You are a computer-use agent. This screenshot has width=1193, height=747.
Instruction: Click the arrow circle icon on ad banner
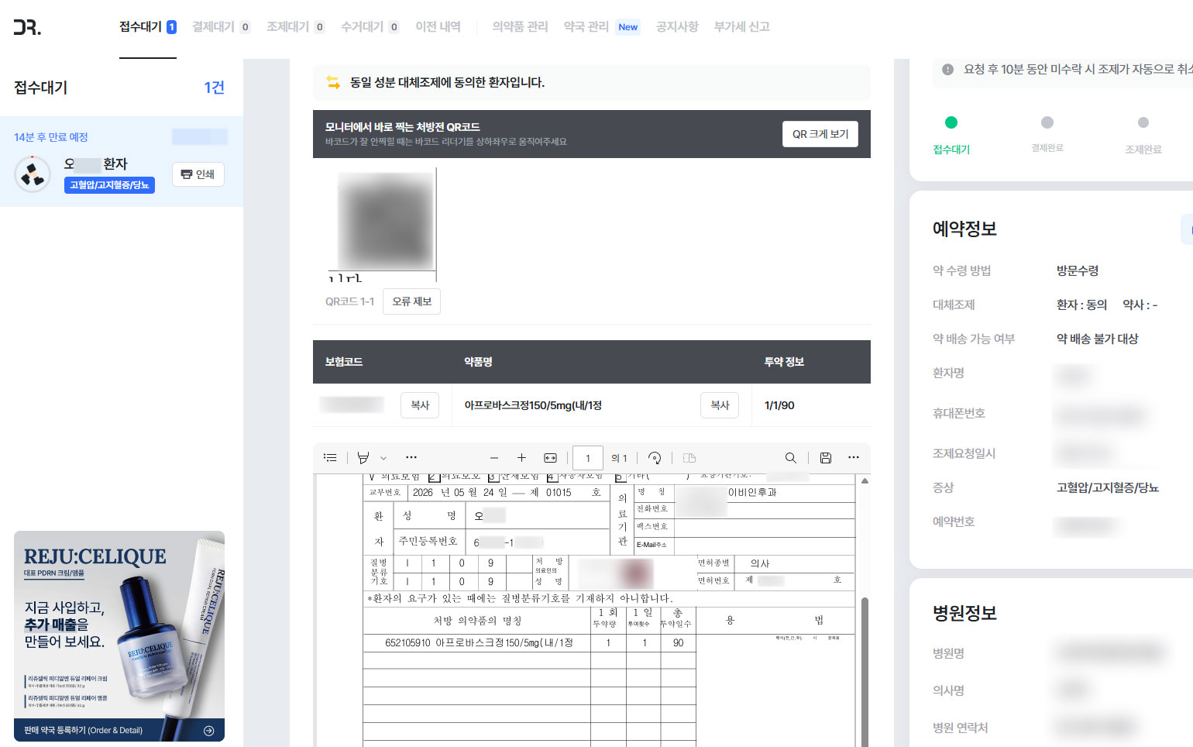(208, 730)
